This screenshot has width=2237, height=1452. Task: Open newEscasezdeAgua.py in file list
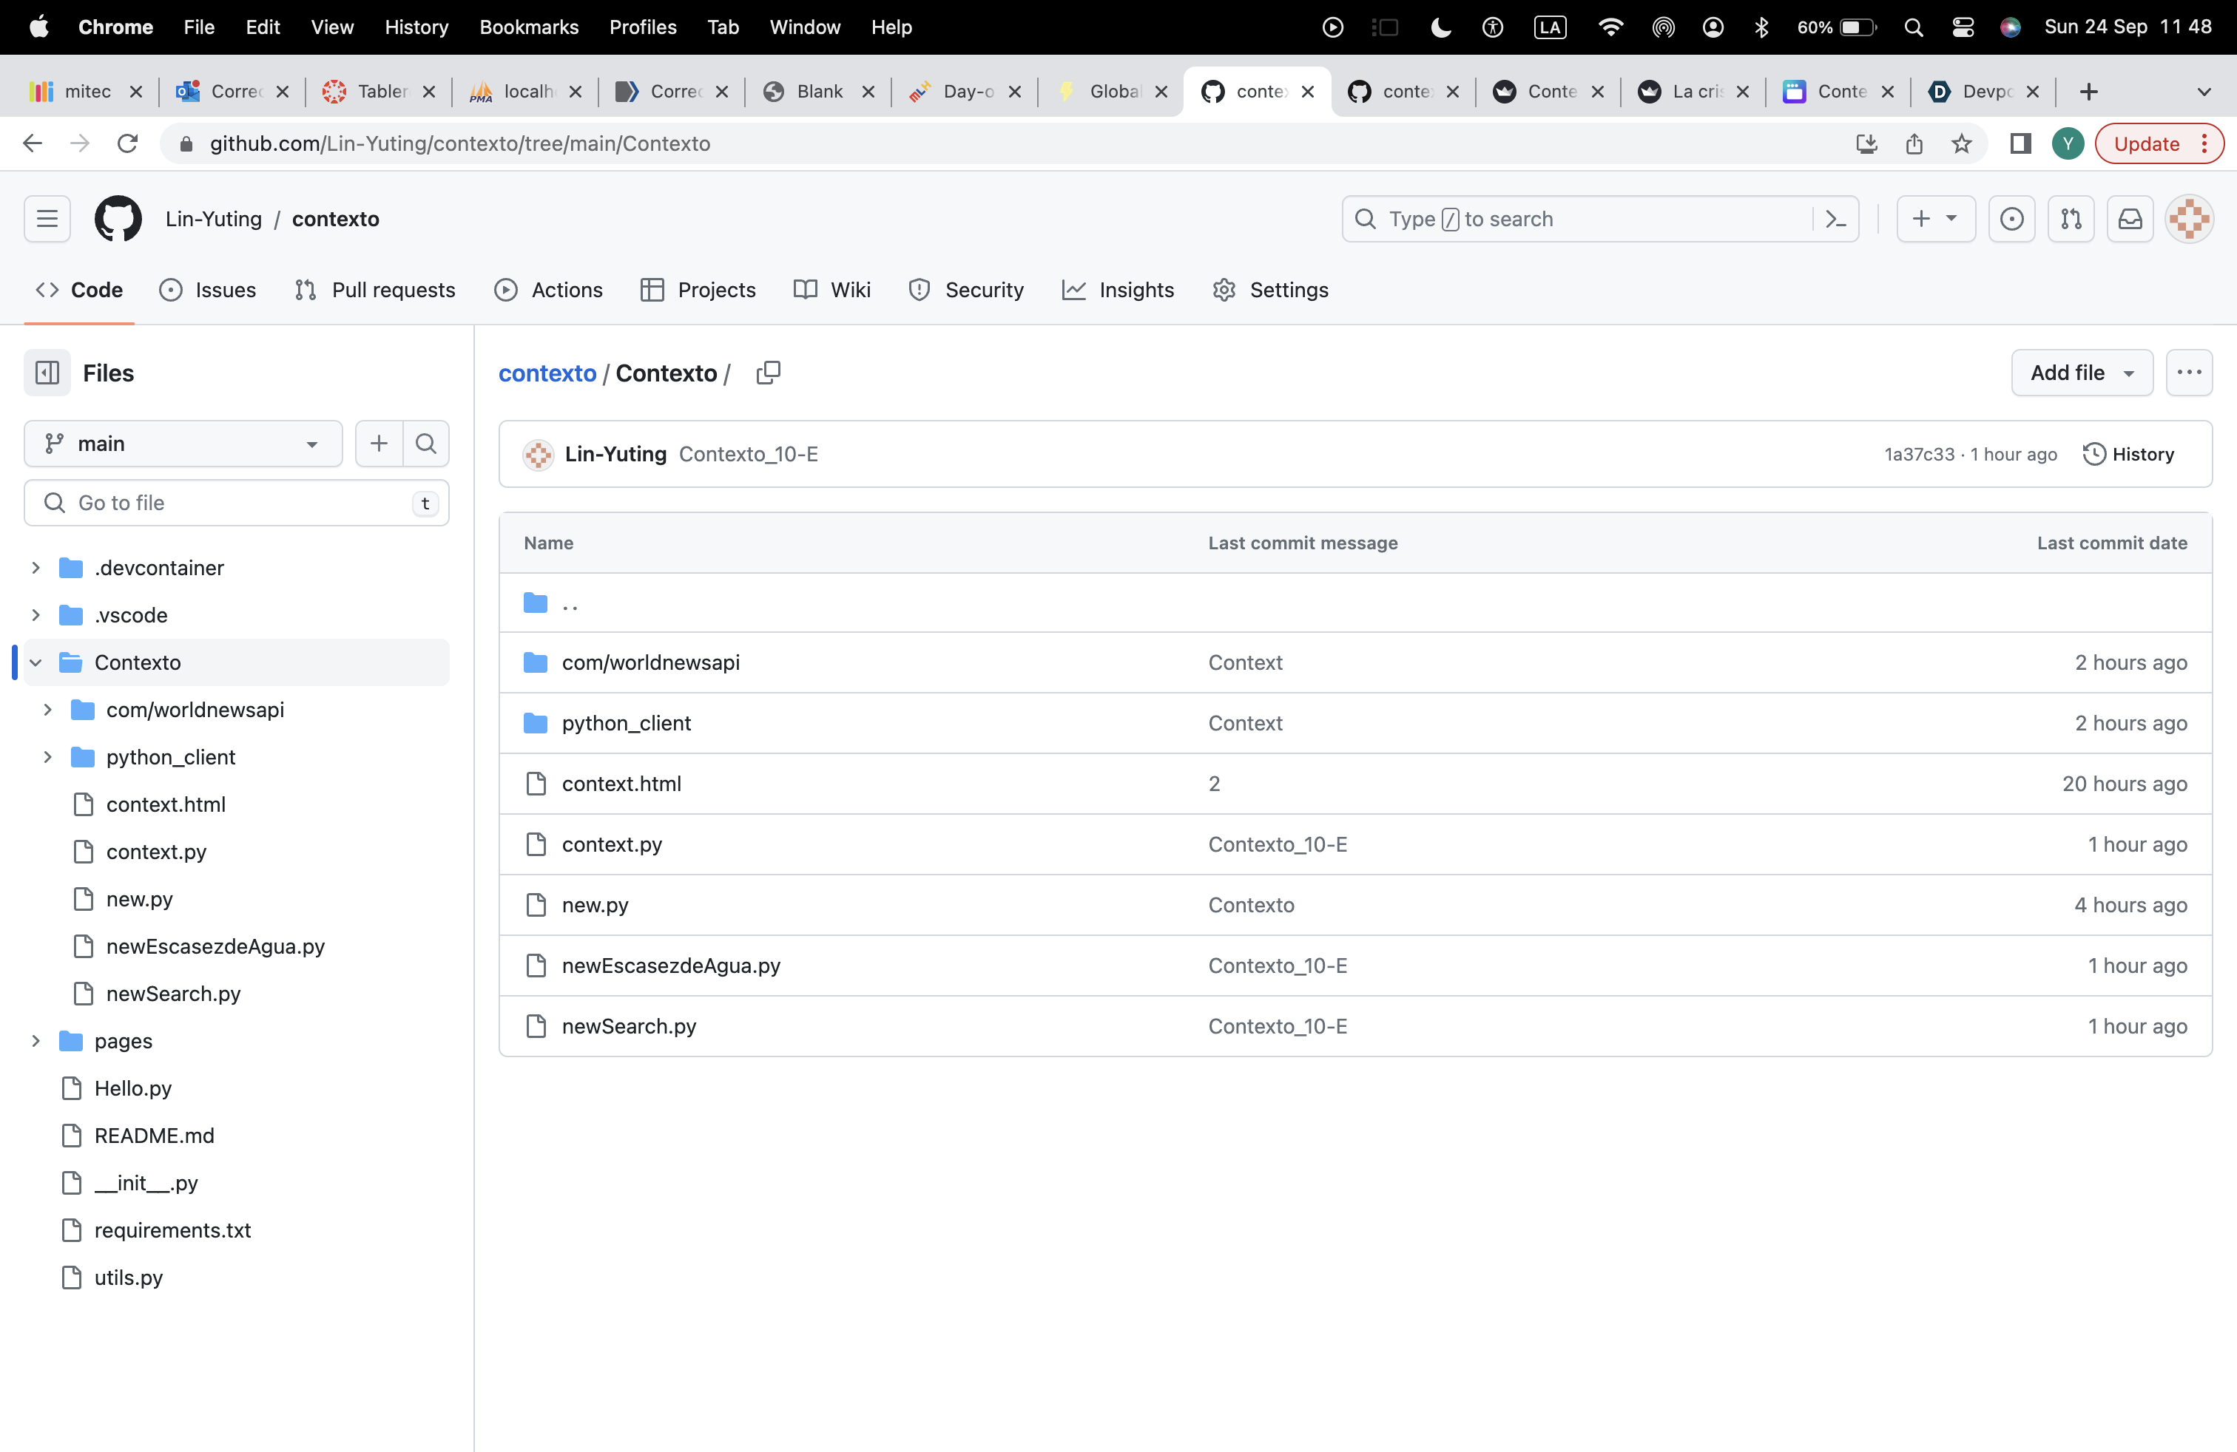[x=671, y=966]
